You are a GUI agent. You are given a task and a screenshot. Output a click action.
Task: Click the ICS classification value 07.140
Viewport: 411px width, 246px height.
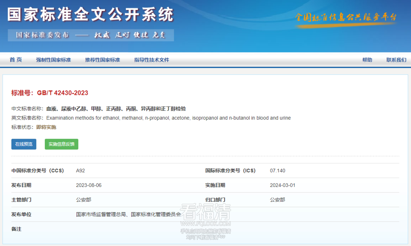coord(277,171)
